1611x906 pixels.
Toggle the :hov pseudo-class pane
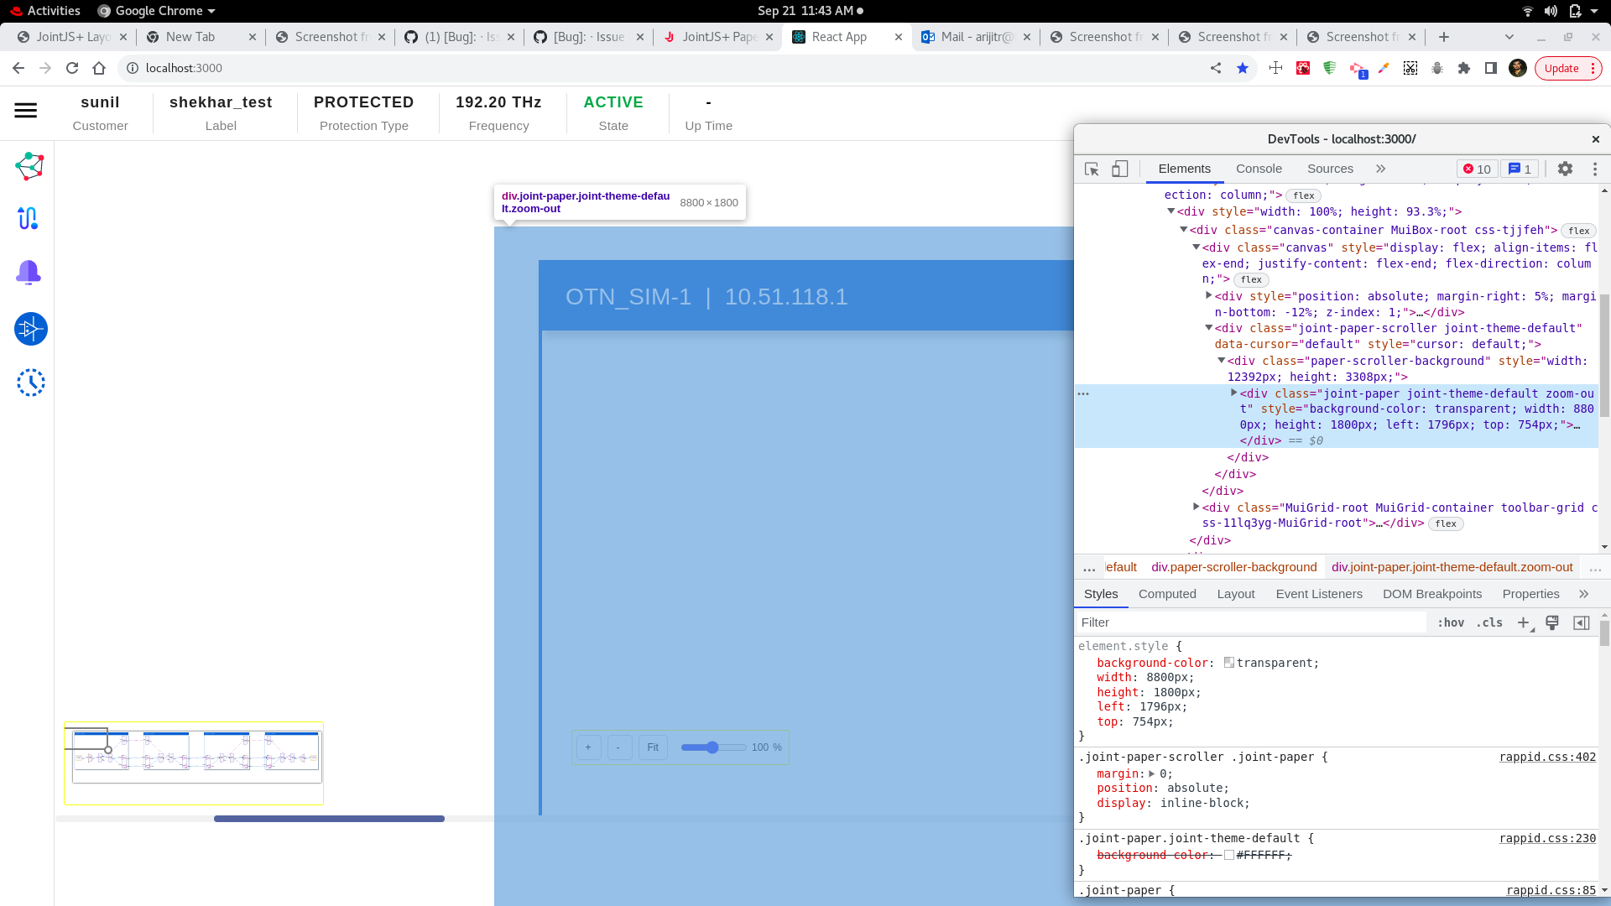pyautogui.click(x=1450, y=622)
